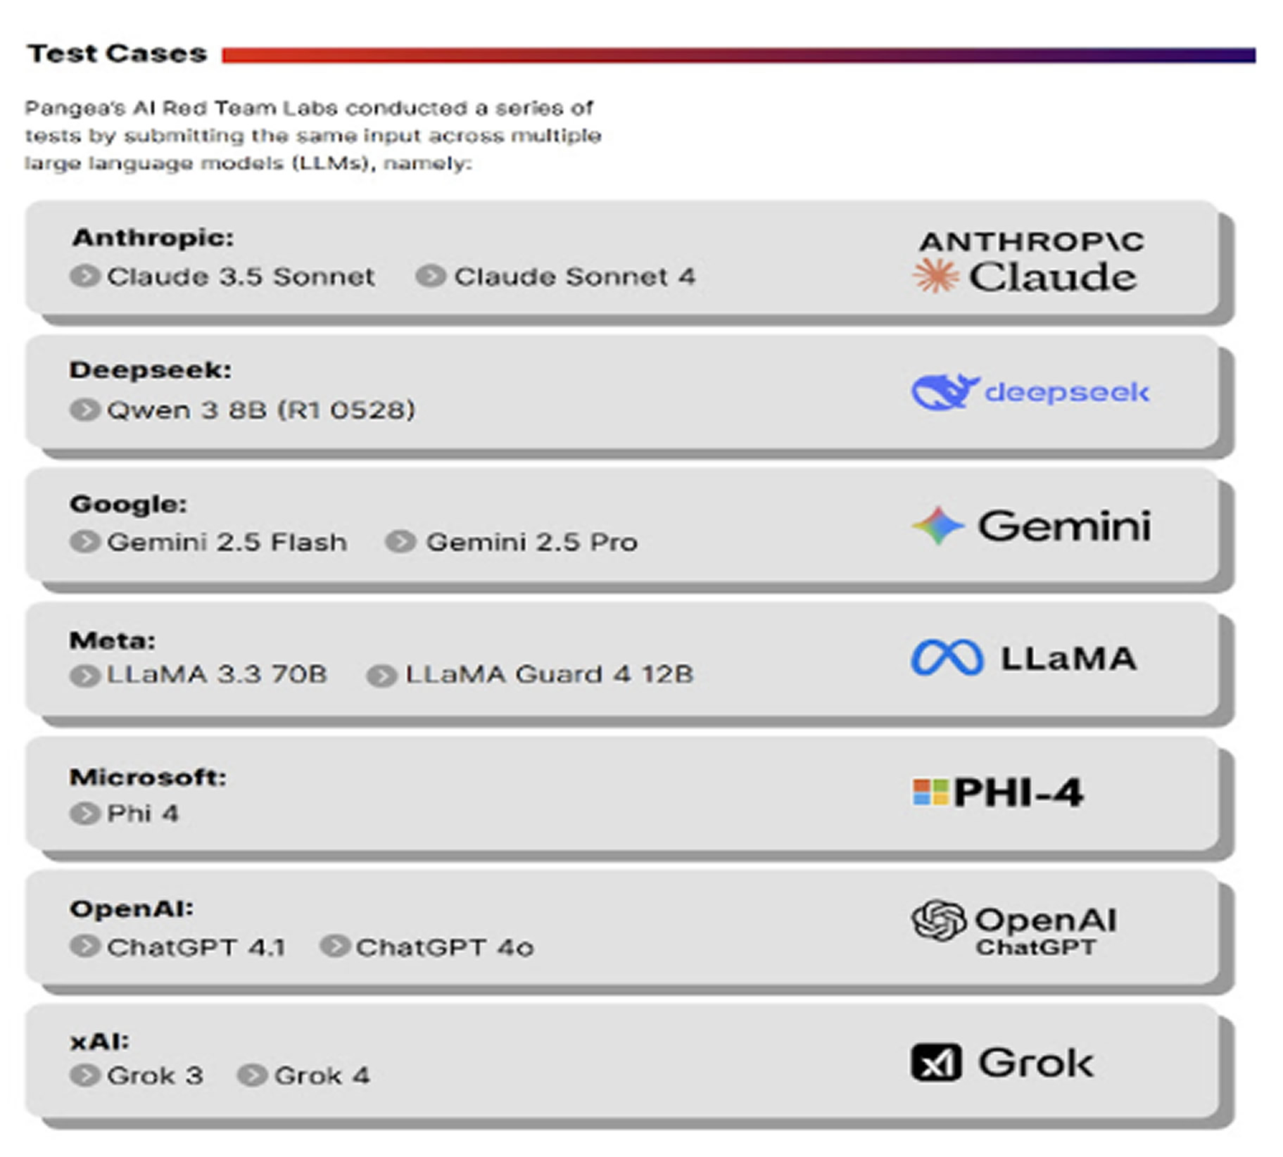The width and height of the screenshot is (1283, 1157).
Task: Select the Grok 3 entry
Action: pyautogui.click(x=154, y=1075)
